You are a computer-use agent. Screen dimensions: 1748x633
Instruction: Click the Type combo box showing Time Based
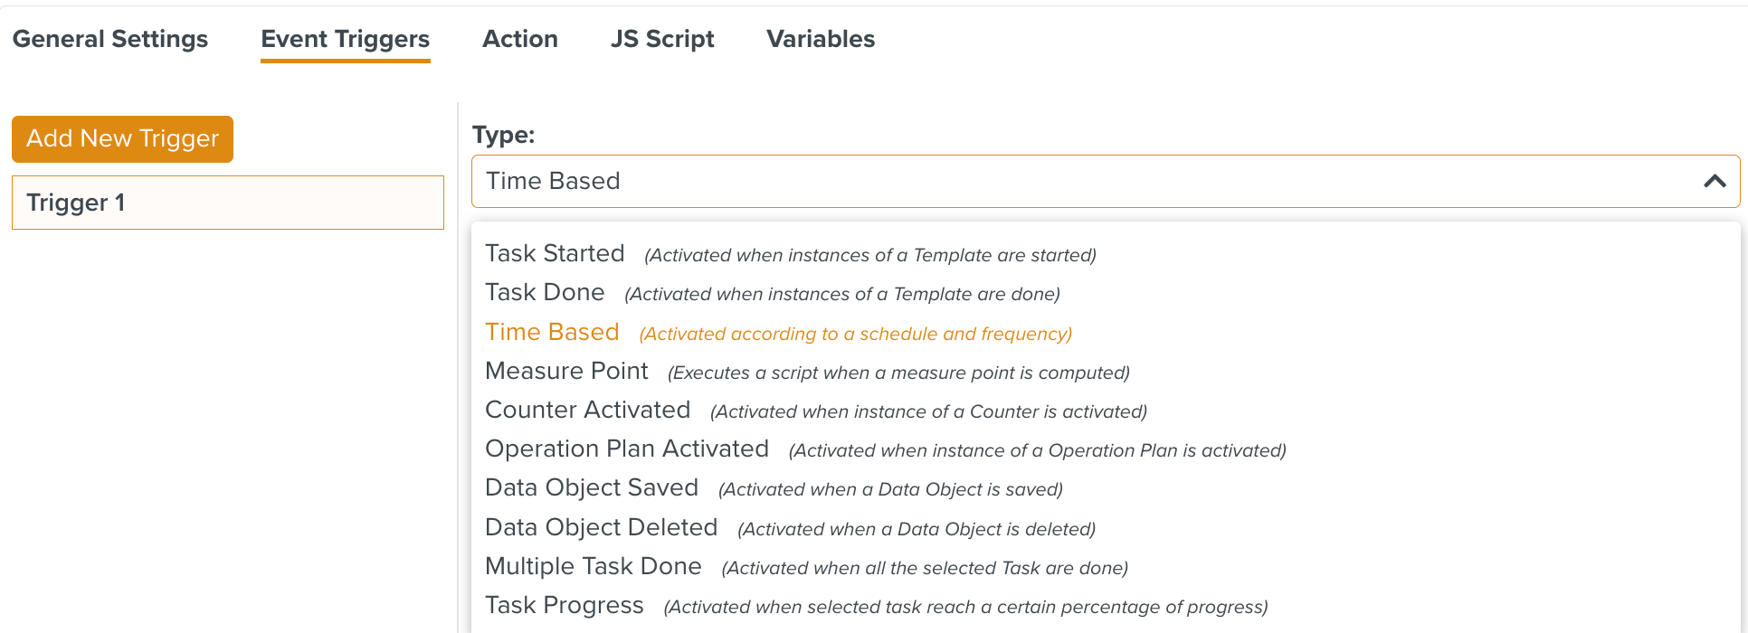[1086, 181]
